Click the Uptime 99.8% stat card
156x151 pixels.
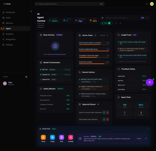click(x=54, y=20)
